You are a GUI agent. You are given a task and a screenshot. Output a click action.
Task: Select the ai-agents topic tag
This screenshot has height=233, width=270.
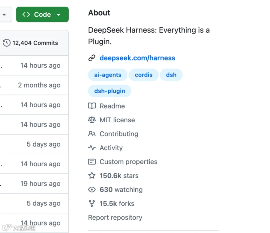[x=108, y=75]
